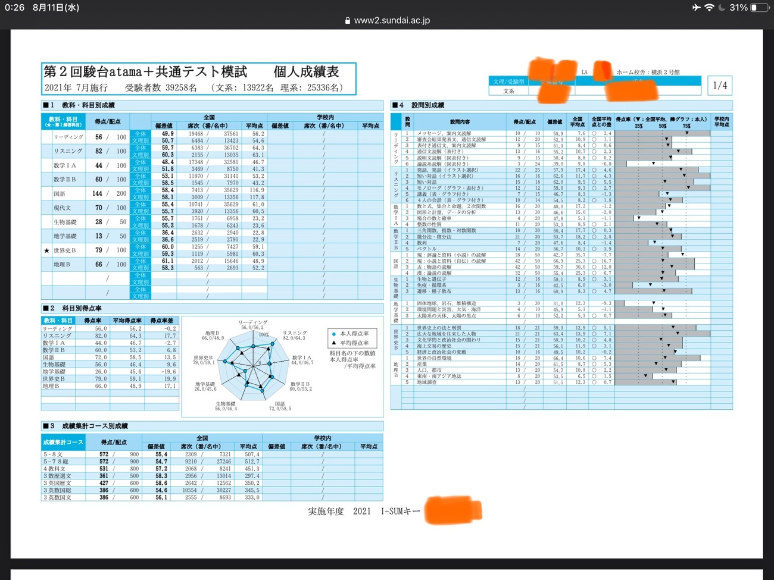The width and height of the screenshot is (774, 580).
Task: Tap the モノローグ（グラフ・表付き） question row
Action: 567,188
